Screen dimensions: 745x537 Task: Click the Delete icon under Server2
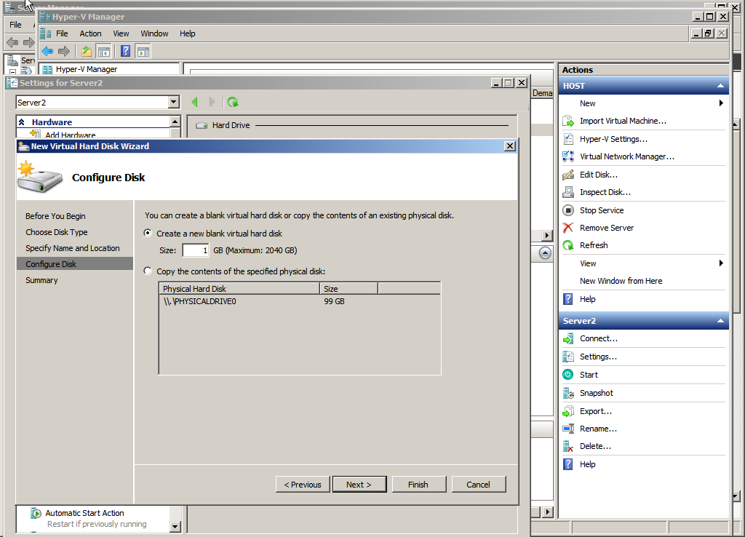click(568, 446)
